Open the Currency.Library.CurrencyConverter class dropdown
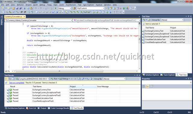The image size is (193, 114). tap(72, 20)
